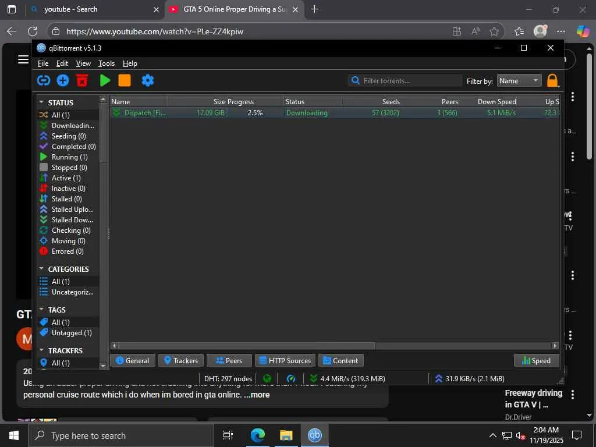Select the Untagged (1) tag filter
This screenshot has width=596, height=447.
[x=68, y=332]
